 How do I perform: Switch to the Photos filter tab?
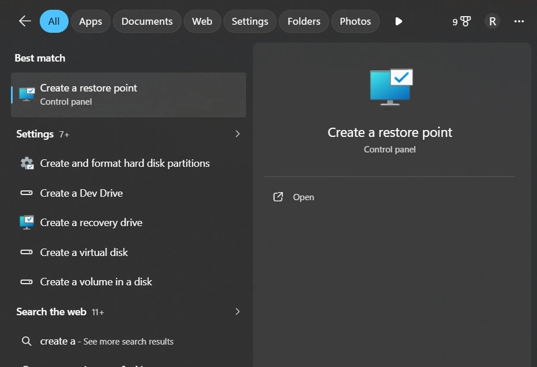pyautogui.click(x=355, y=21)
